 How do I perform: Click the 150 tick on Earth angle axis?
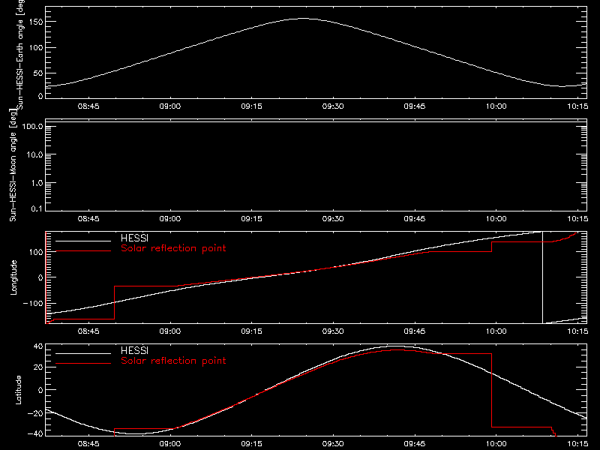tap(36, 22)
